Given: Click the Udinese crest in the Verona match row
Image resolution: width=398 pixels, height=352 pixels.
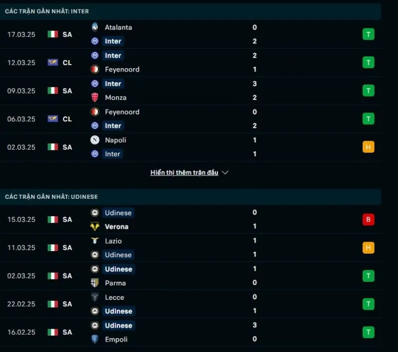Looking at the screenshot, I should coord(94,212).
